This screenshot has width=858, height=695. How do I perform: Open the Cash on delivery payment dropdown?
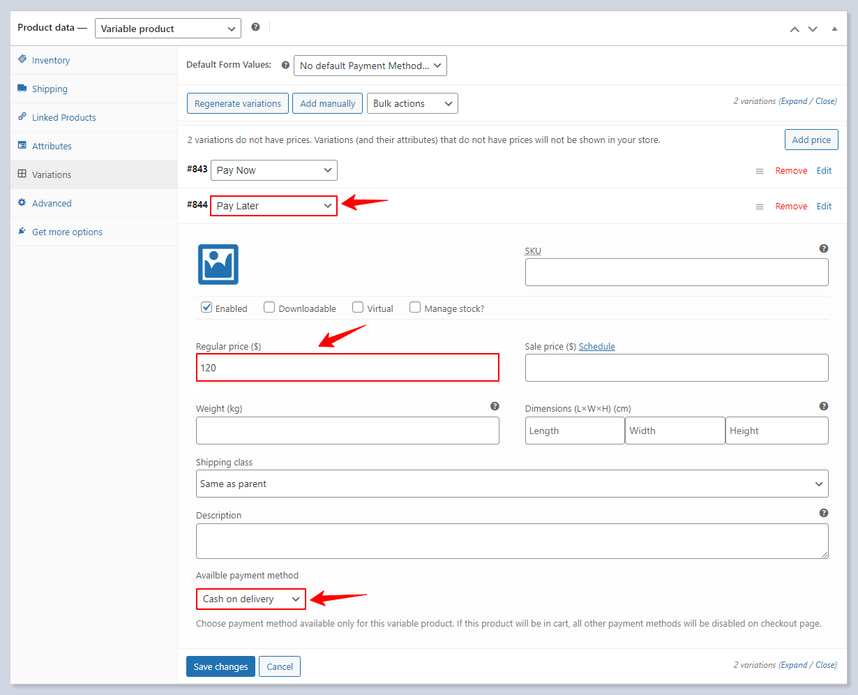pyautogui.click(x=251, y=599)
